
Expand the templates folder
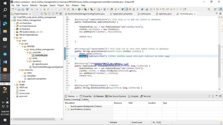22,76
